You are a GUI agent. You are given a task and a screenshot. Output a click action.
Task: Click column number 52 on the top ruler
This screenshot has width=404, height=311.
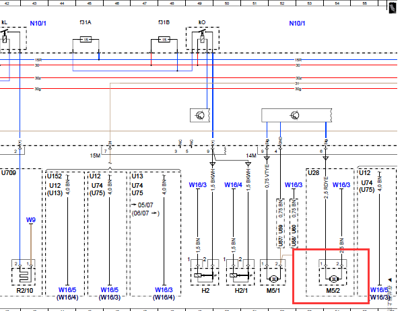[282, 3]
